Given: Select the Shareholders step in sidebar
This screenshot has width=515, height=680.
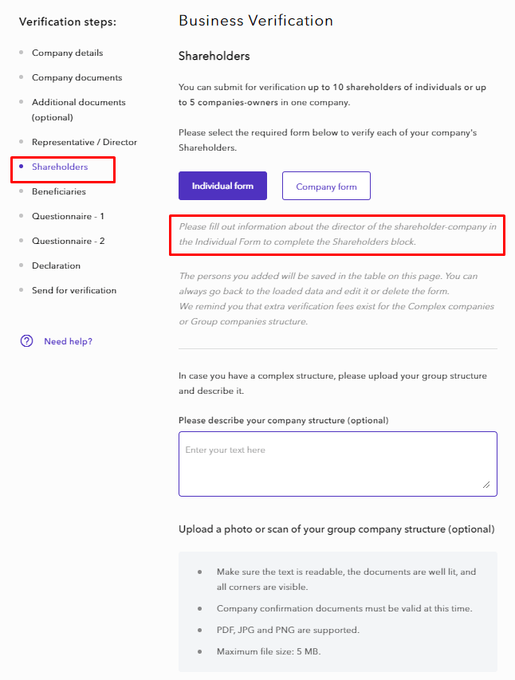Looking at the screenshot, I should [x=60, y=167].
